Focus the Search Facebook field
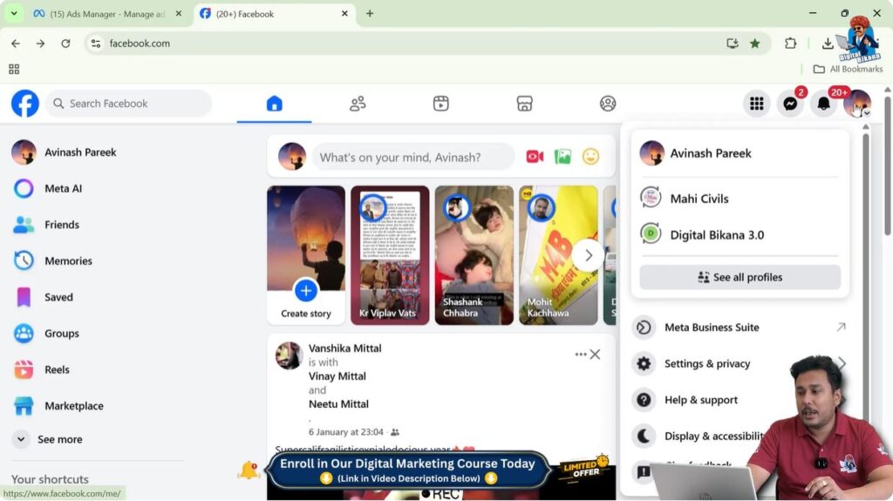Viewport: 893px width, 501px height. tap(129, 104)
